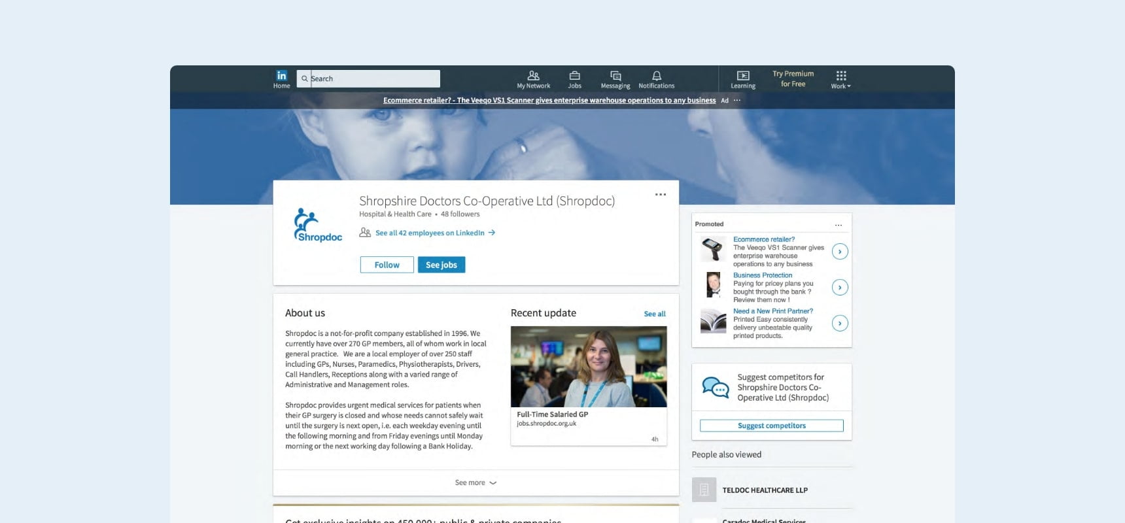Open See all recent updates
1125x523 pixels.
[655, 314]
